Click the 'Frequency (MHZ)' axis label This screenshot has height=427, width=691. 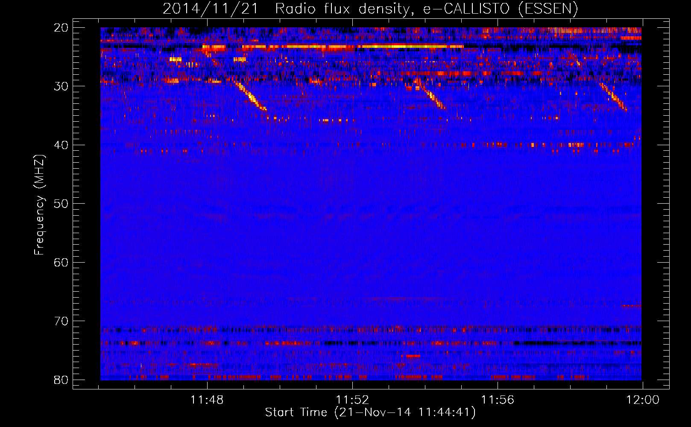pyautogui.click(x=39, y=205)
